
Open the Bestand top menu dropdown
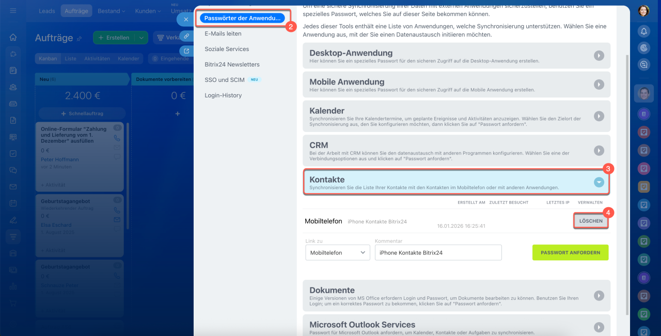pos(112,10)
